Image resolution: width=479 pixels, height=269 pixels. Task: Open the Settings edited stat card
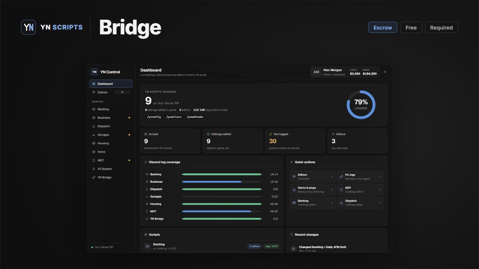pos(232,141)
